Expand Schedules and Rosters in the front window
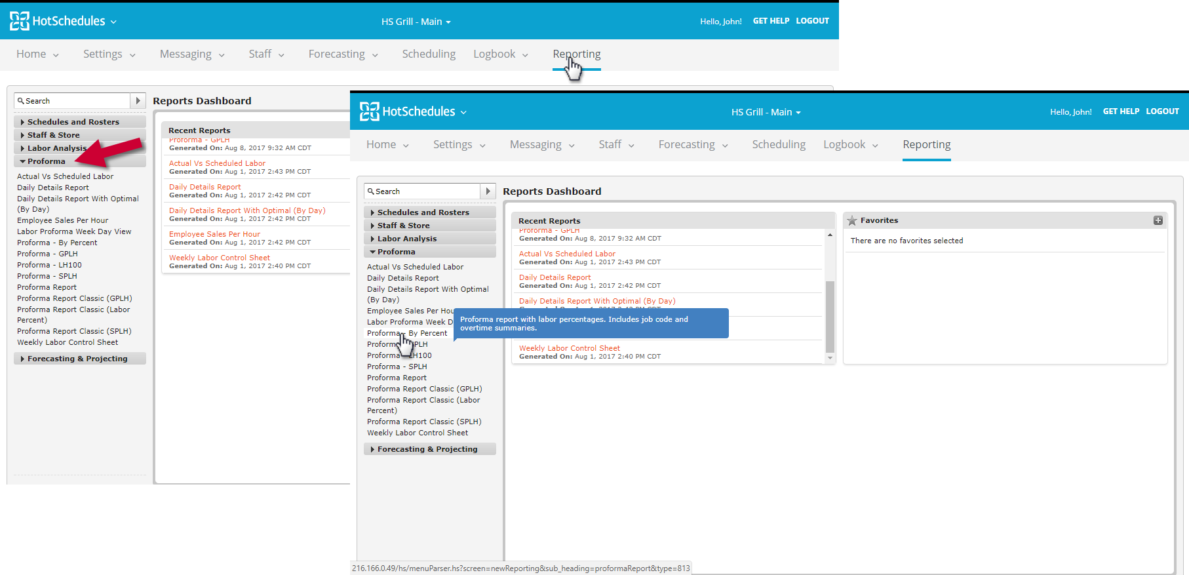Image resolution: width=1189 pixels, height=575 pixels. click(x=430, y=212)
